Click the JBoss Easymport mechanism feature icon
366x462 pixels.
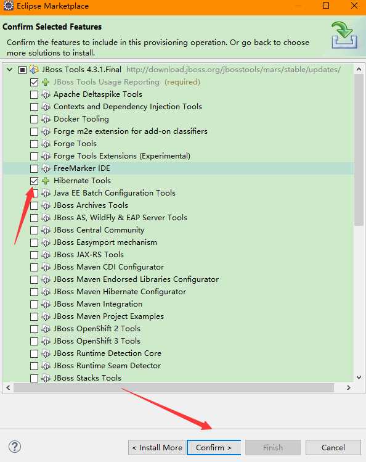46,243
